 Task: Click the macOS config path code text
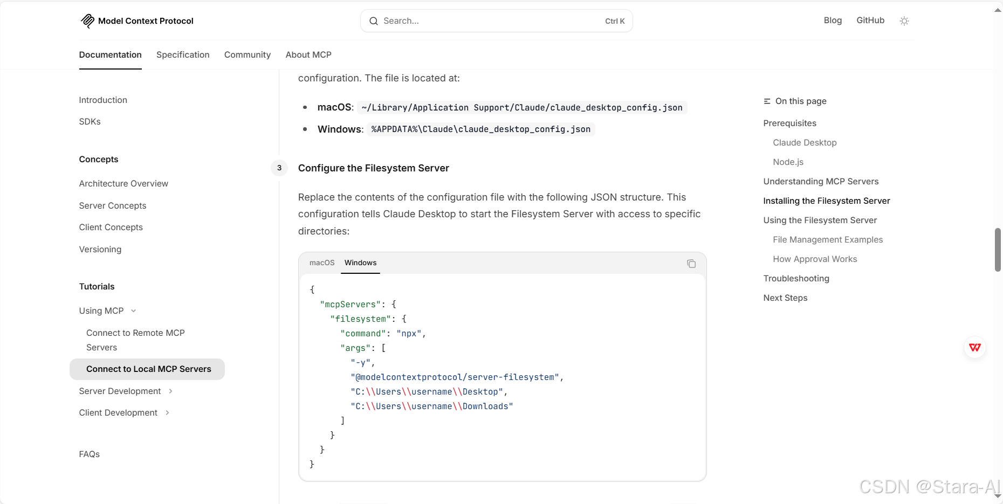pyautogui.click(x=522, y=108)
